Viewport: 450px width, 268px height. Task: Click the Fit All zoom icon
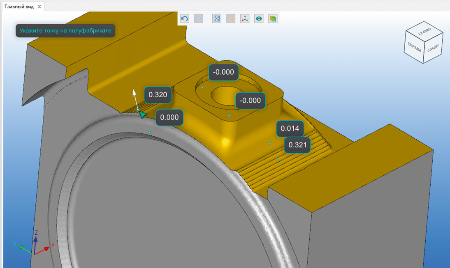click(217, 18)
